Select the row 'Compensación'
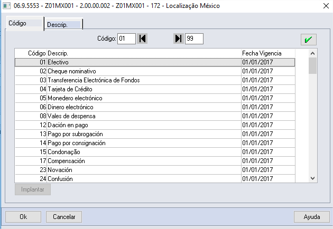Viewport: 333px width, 229px height. point(155,161)
